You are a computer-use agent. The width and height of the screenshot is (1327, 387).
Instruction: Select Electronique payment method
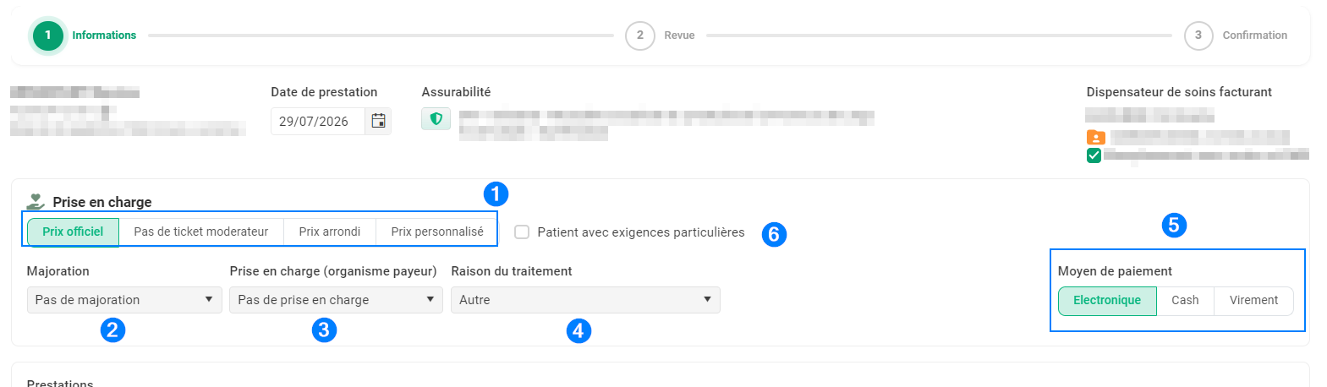1107,301
